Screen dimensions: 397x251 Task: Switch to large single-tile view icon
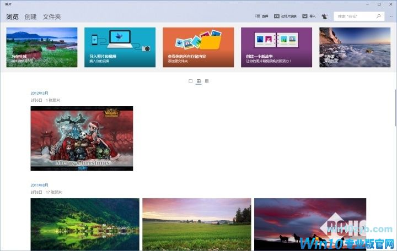point(190,81)
